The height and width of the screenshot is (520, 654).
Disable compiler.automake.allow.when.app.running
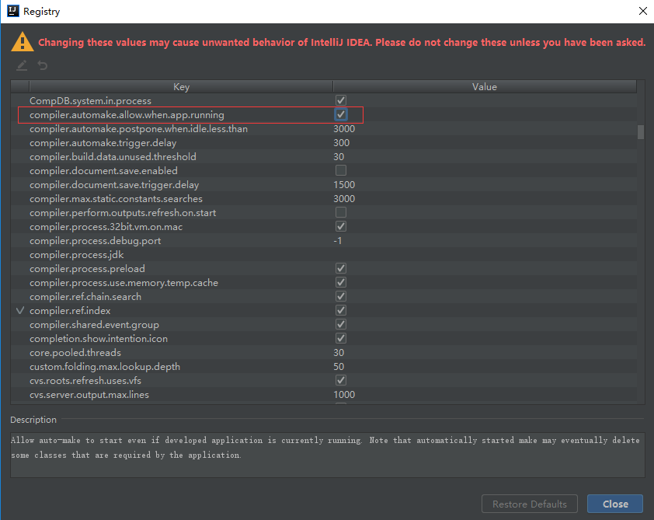(340, 114)
